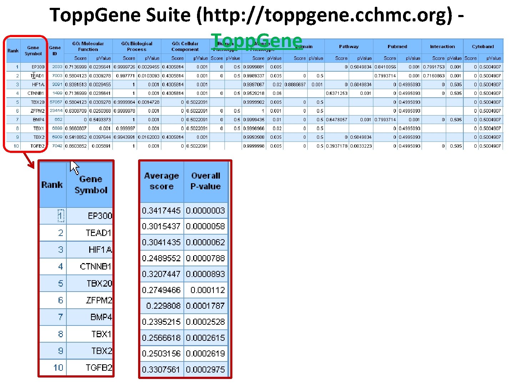Click the 0.8410056 Pubmed score

pos(385,67)
